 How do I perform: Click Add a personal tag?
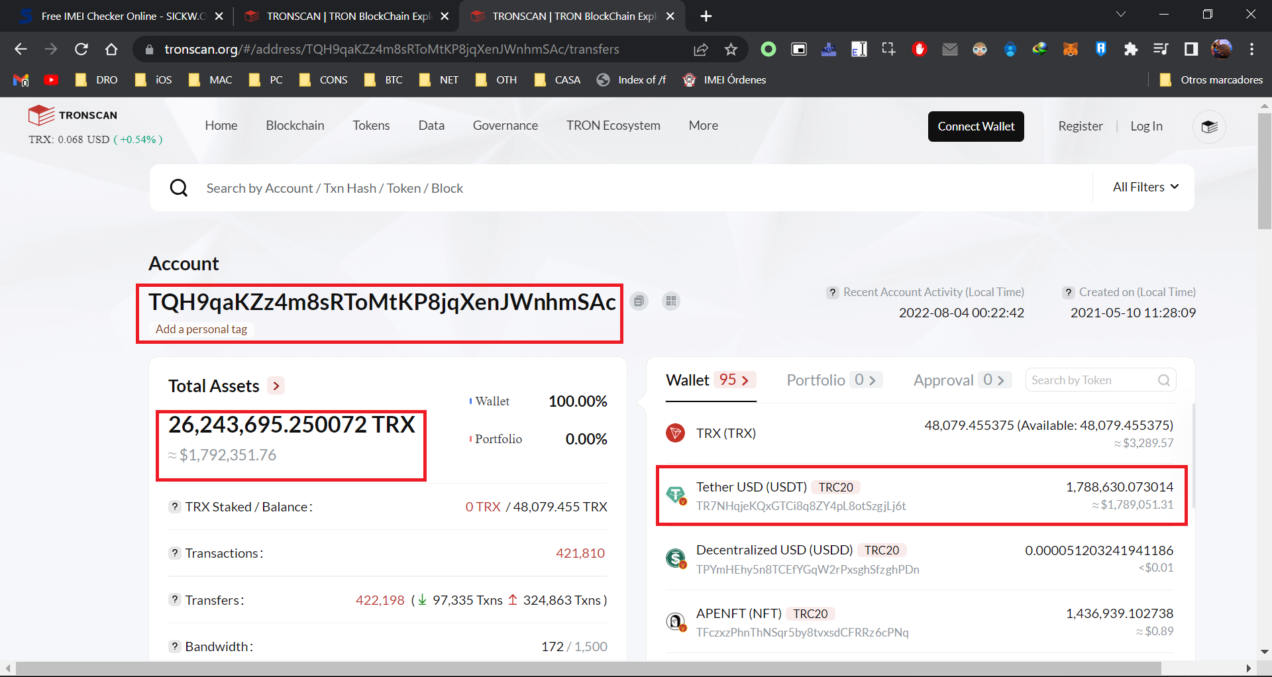click(x=201, y=329)
